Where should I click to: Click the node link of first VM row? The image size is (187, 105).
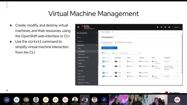coord(157,62)
